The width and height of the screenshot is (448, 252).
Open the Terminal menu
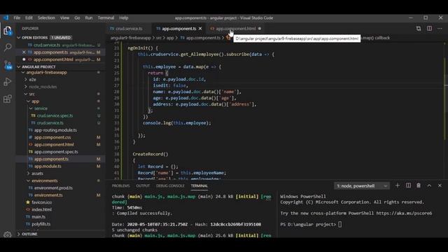106,17
